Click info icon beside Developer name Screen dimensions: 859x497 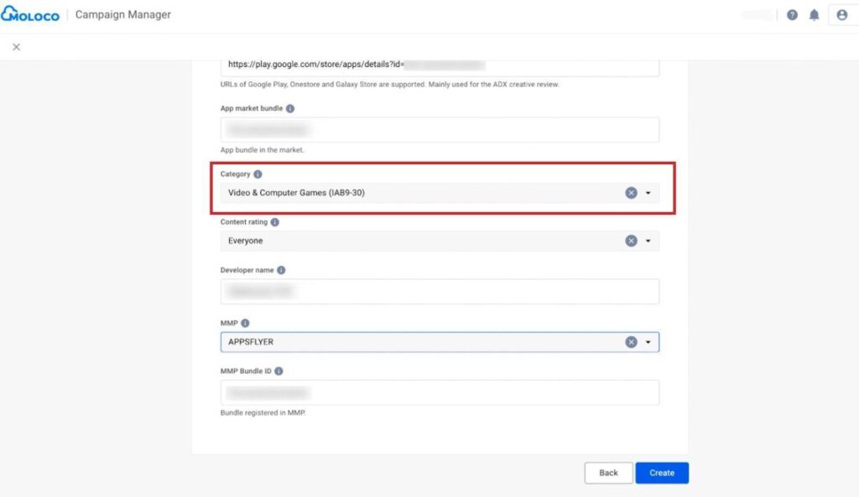coord(281,271)
